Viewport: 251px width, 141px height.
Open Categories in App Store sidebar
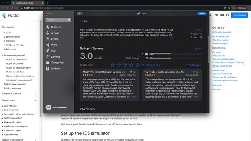click(x=55, y=63)
